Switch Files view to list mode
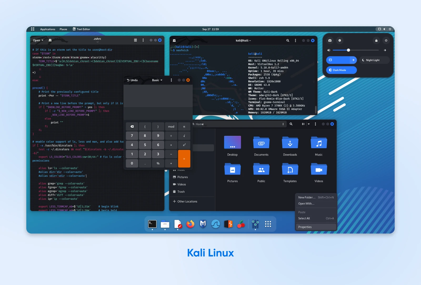 pyautogui.click(x=303, y=124)
